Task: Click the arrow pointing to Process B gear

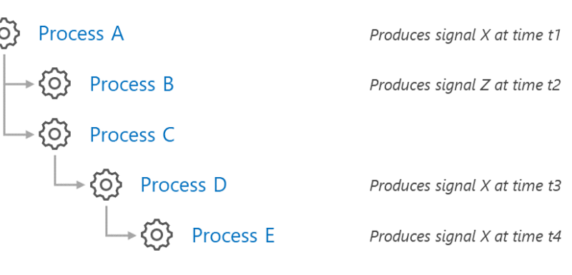Action: pos(19,84)
